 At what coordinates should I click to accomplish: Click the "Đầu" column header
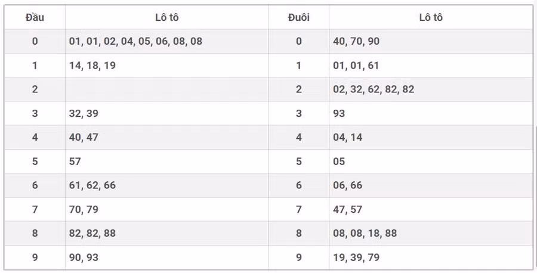click(x=35, y=17)
